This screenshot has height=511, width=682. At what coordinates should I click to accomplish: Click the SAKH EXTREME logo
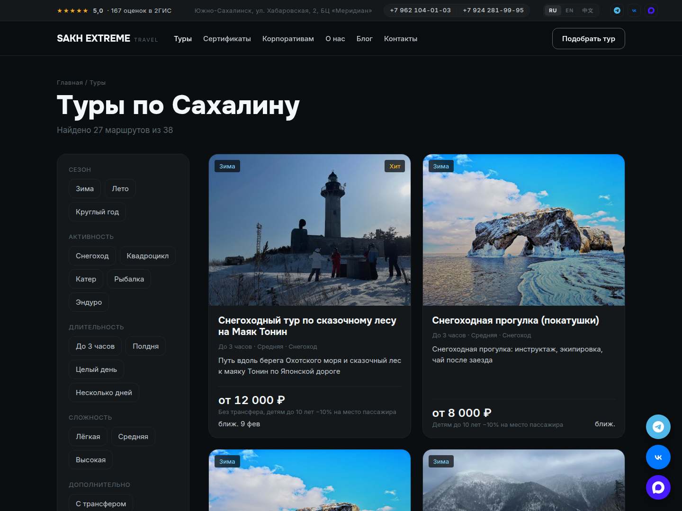click(108, 38)
